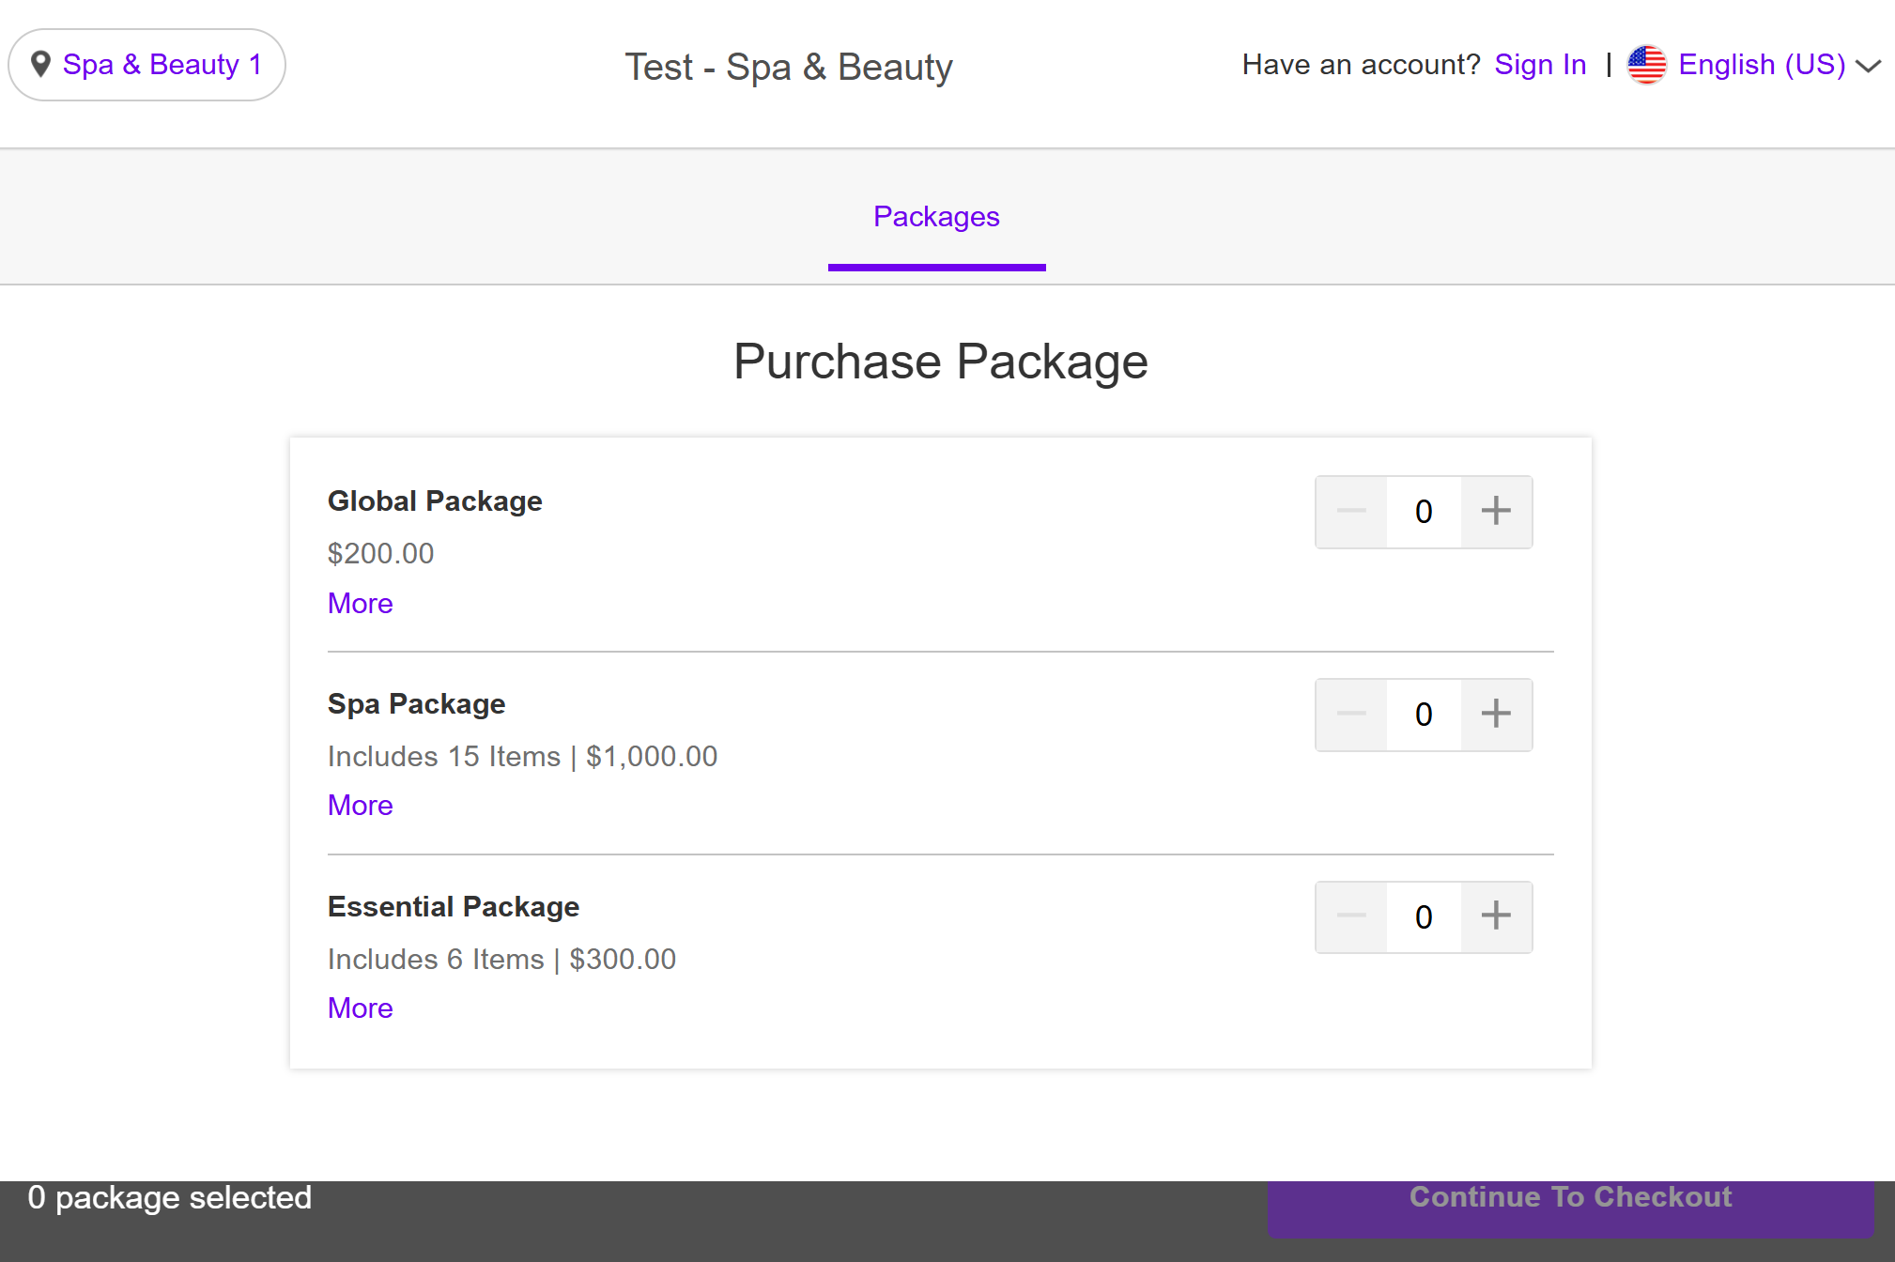Click the language chevron arrow
1895x1262 pixels.
coord(1869,66)
